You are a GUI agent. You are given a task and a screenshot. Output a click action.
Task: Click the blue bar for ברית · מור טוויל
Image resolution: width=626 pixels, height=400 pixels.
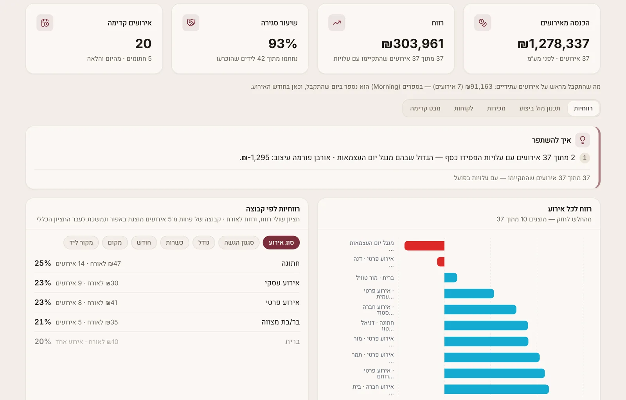click(451, 278)
